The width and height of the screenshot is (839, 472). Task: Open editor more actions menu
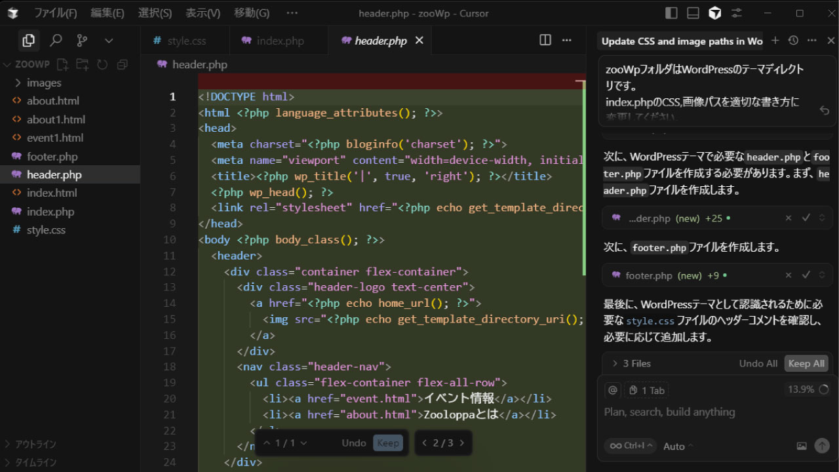pyautogui.click(x=568, y=40)
